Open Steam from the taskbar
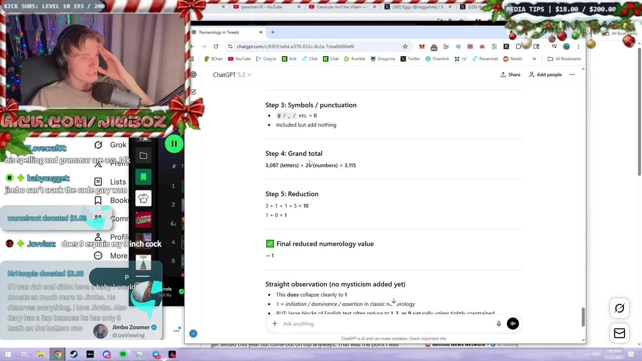The width and height of the screenshot is (642, 361). coord(74,354)
